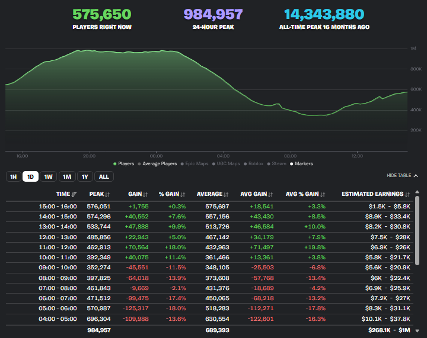Click the table scrollbar up arrow
The height and width of the screenshot is (338, 427).
pos(417,192)
